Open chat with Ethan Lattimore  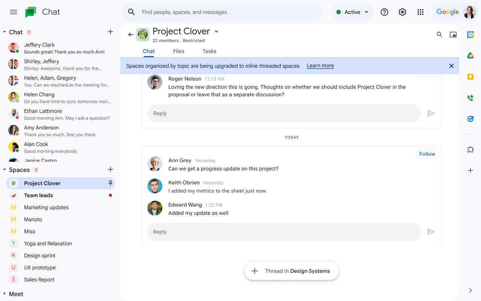point(60,114)
